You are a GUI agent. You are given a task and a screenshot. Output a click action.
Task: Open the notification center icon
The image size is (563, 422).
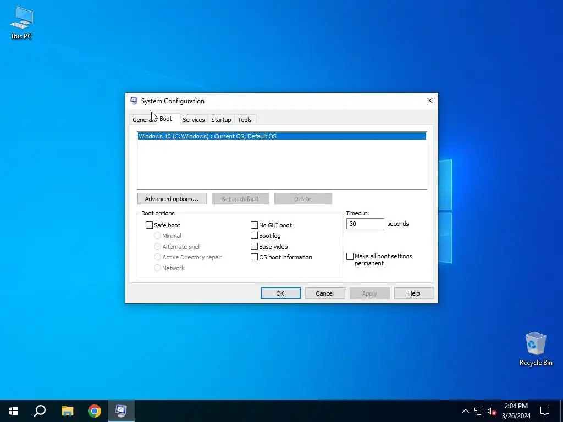coord(545,411)
